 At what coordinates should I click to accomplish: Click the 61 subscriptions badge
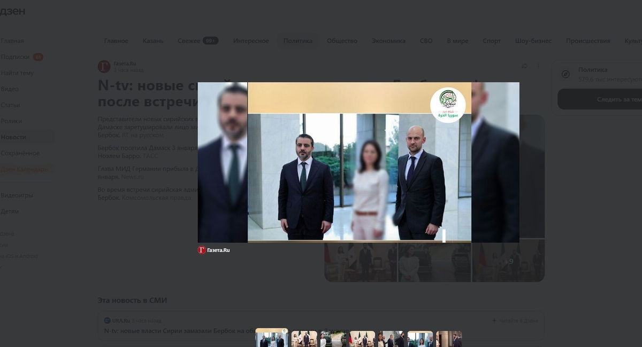38,57
